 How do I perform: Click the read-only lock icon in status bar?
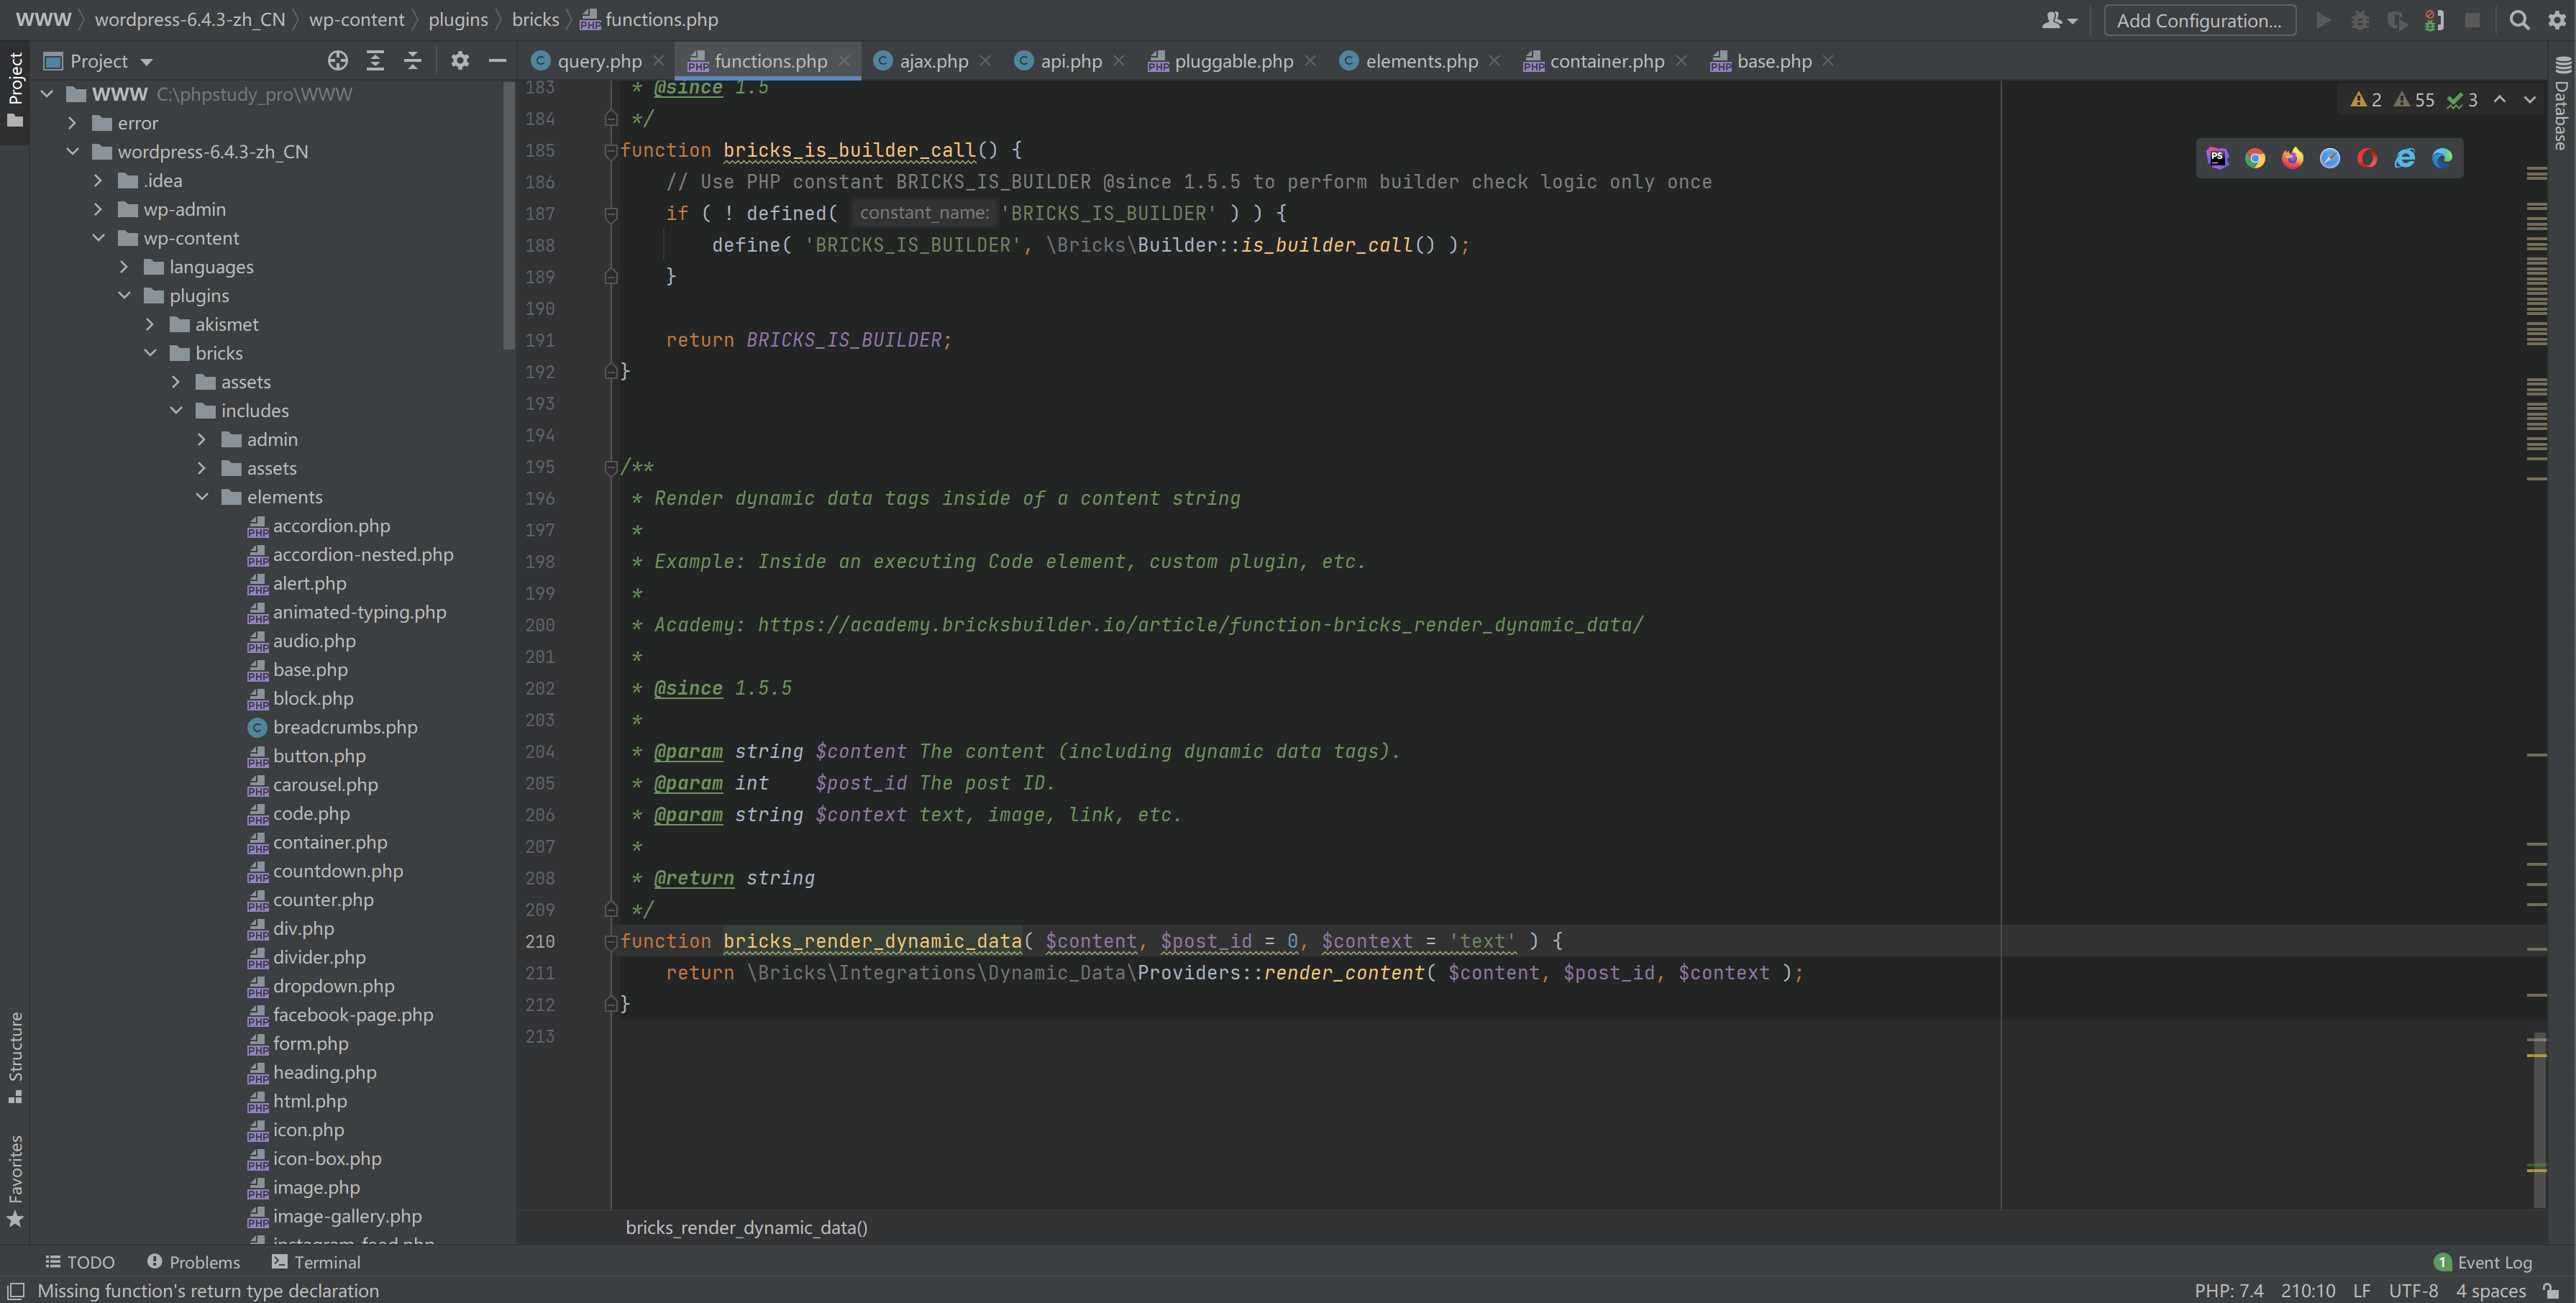pyautogui.click(x=2551, y=1291)
